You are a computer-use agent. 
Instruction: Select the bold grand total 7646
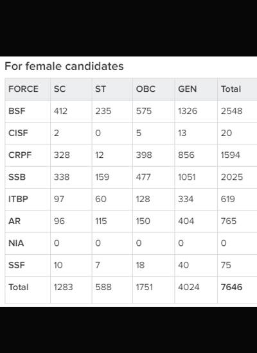(231, 287)
